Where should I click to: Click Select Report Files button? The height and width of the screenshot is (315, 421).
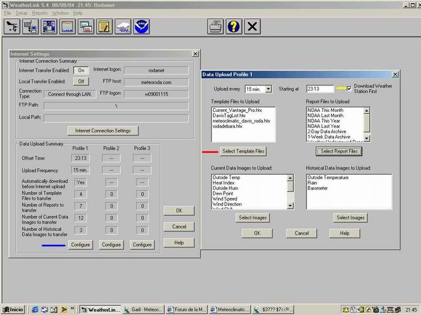pyautogui.click(x=339, y=151)
